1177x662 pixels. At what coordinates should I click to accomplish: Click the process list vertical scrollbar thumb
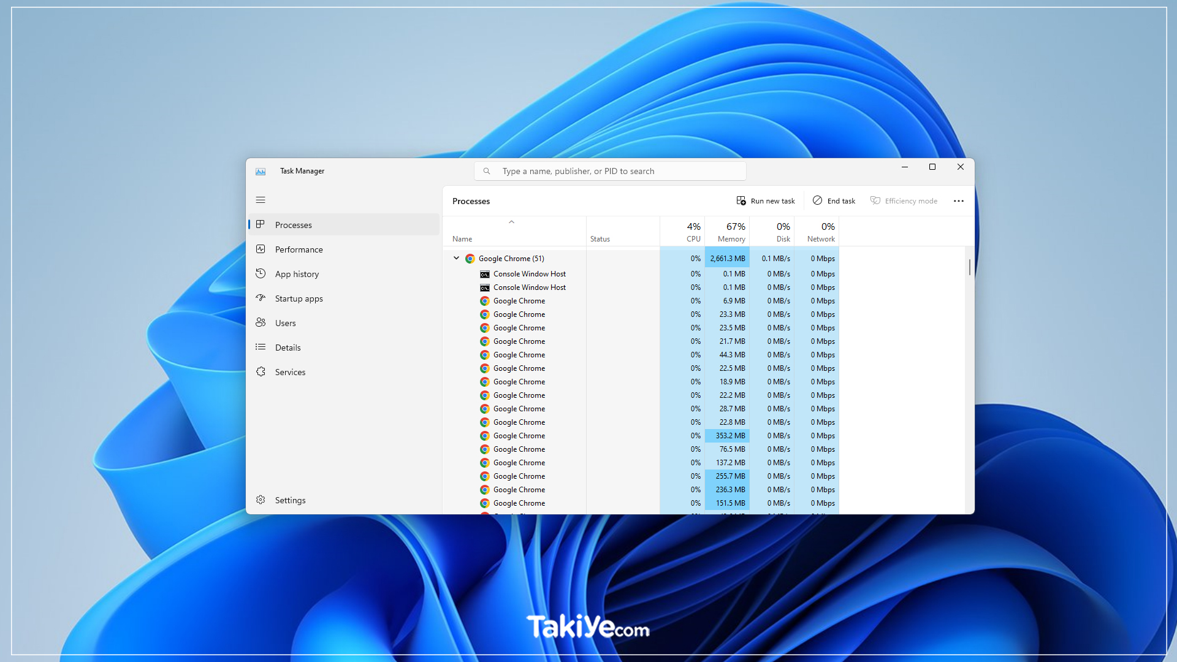(x=969, y=267)
